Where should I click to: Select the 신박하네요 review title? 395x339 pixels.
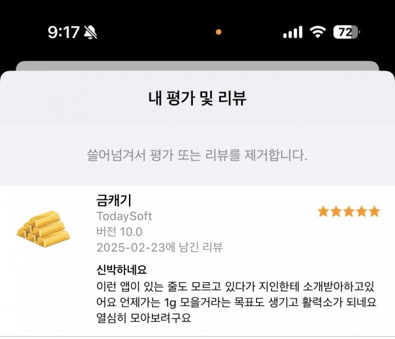[121, 269]
